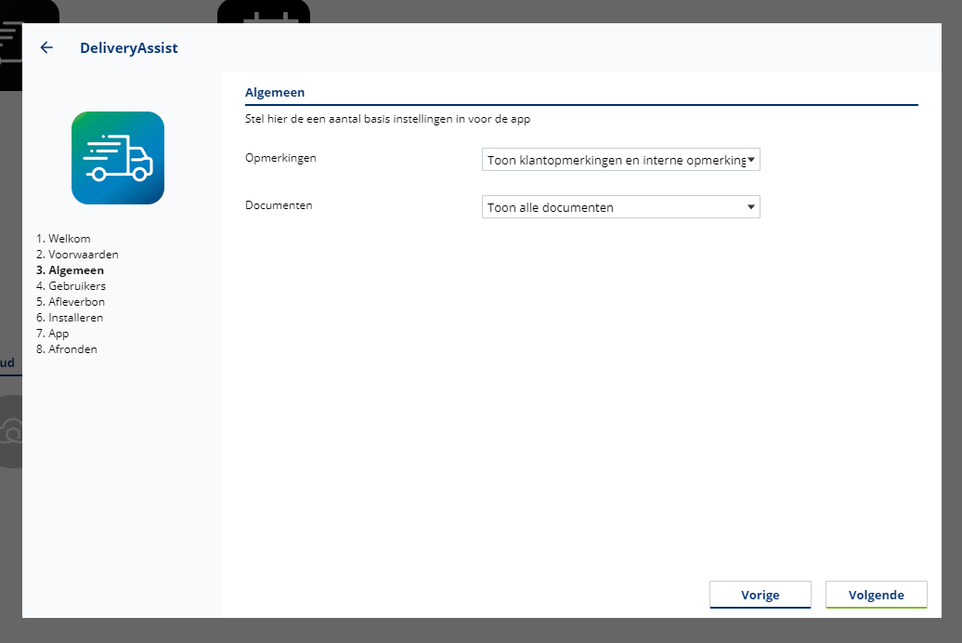Open the Opmerkingen dropdown
962x643 pixels.
621,160
